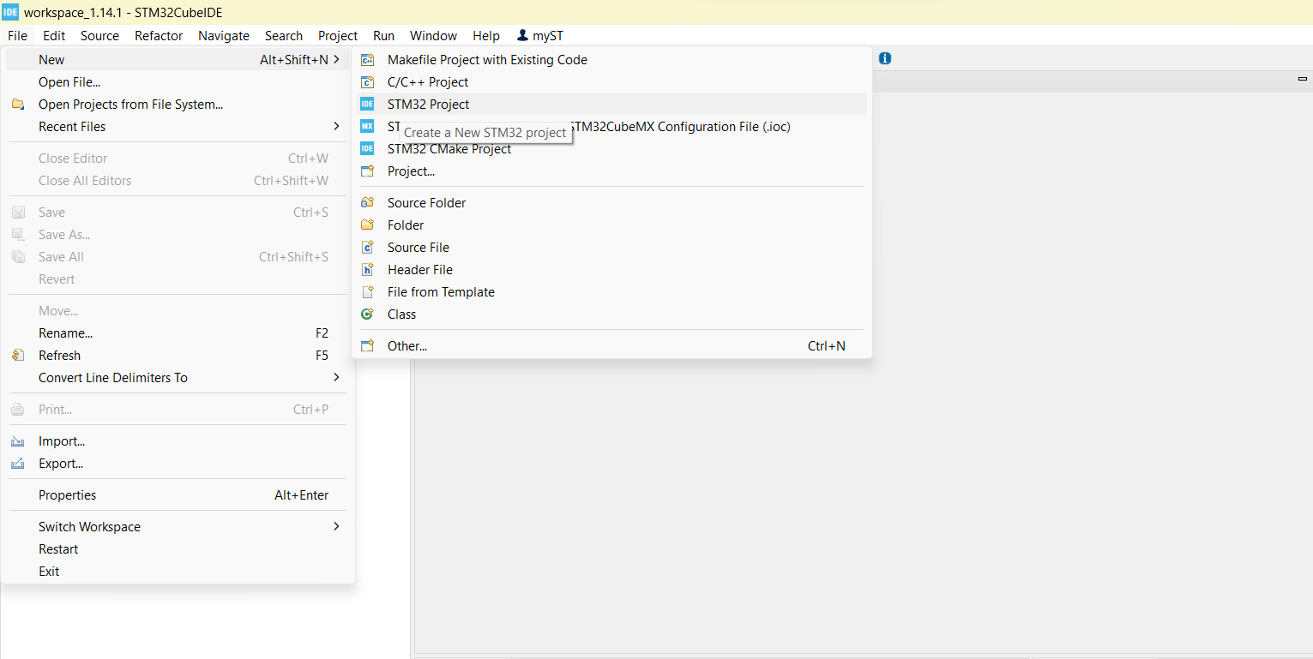The image size is (1313, 659).
Task: Click Rename... in File menu
Action: pos(178,333)
